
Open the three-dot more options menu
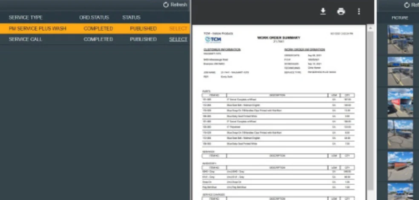point(359,11)
